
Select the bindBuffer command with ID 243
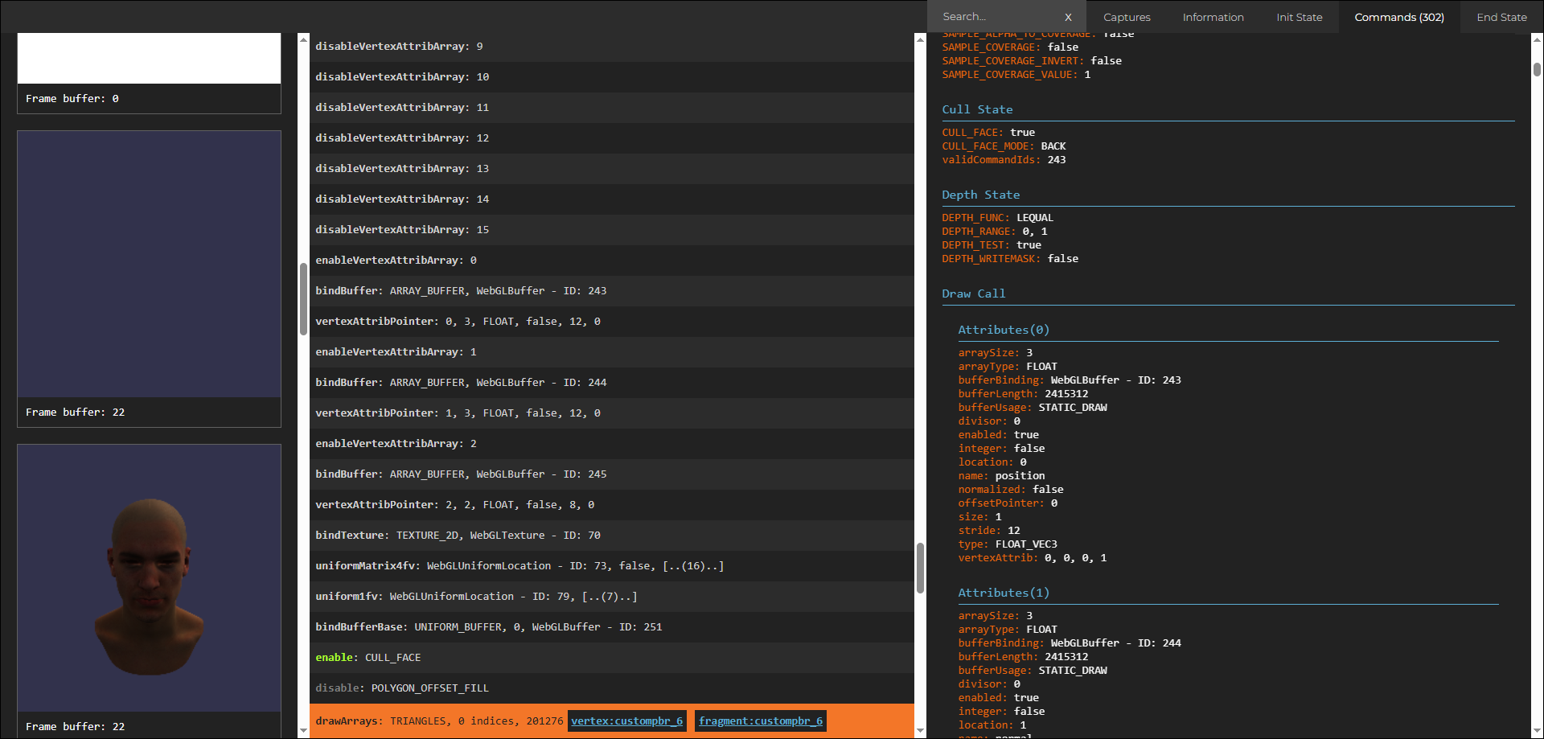point(611,291)
